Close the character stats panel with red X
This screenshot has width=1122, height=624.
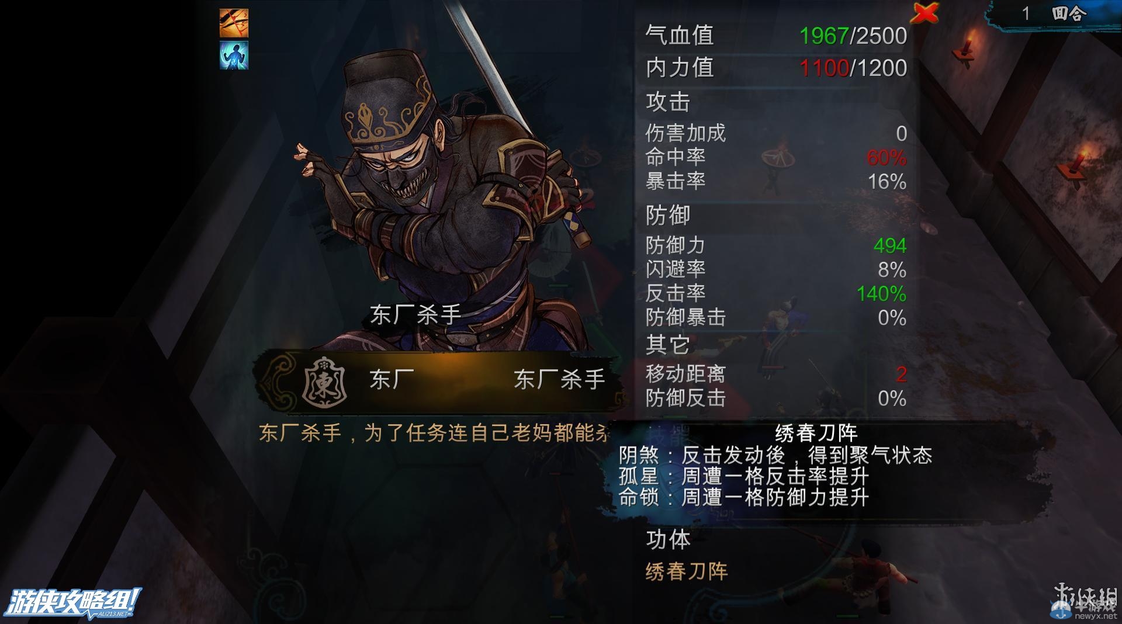(924, 13)
